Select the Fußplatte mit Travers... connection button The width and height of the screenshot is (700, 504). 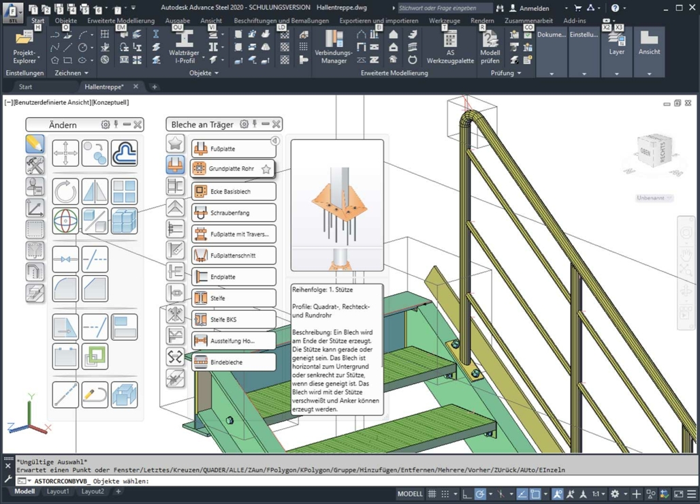coord(234,234)
